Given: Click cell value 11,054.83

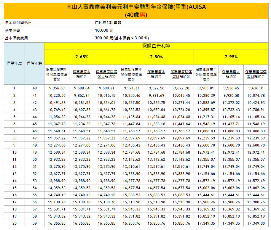Looking at the screenshot, I should pyautogui.click(x=57, y=117).
